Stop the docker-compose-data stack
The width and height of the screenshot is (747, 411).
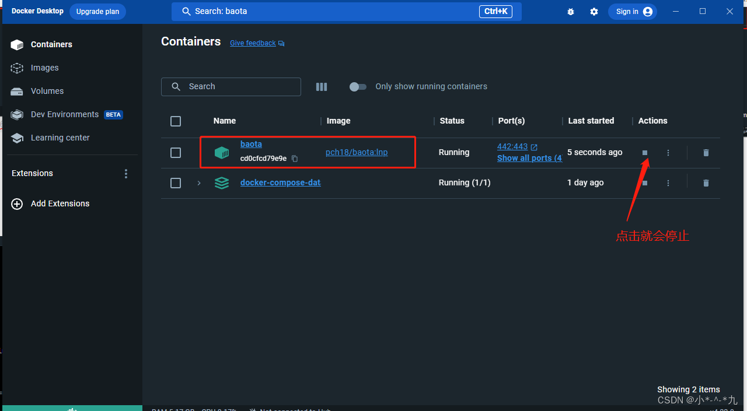click(645, 183)
